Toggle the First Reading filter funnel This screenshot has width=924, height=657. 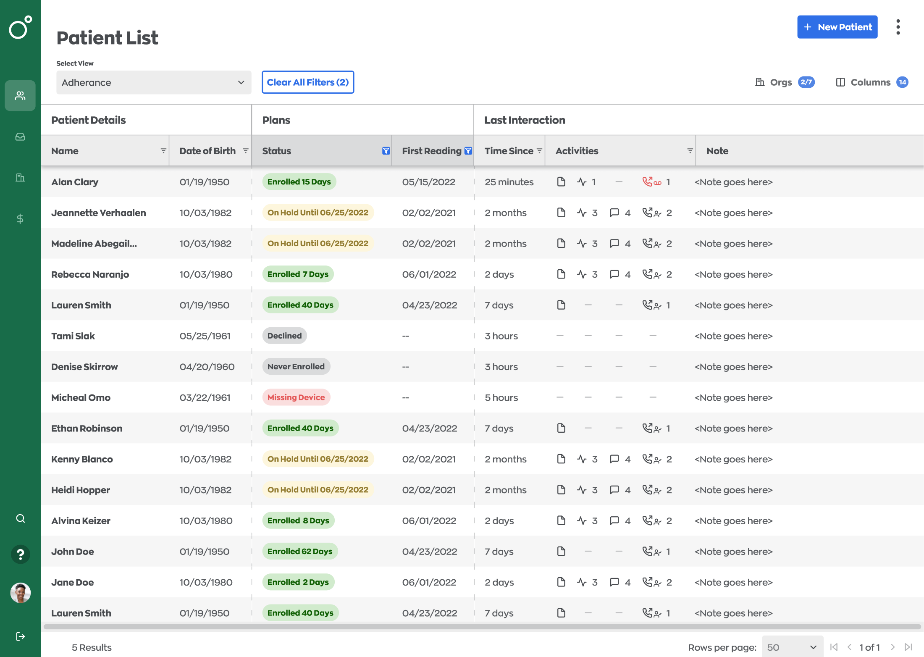468,150
